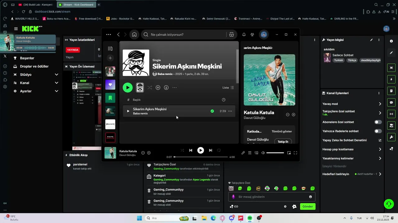This screenshot has width=398, height=223.
Task: Download the single with the arrow-down icon
Action: click(166, 88)
